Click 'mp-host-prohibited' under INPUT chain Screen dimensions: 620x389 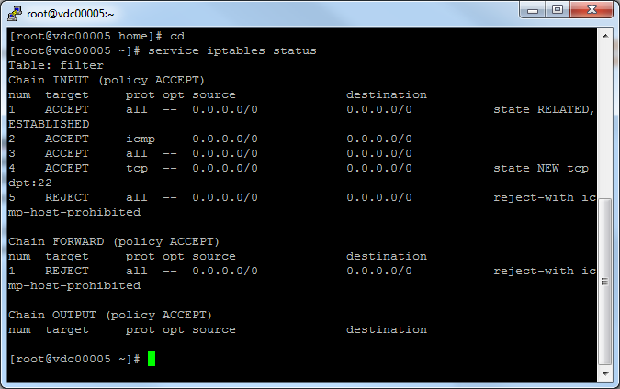pos(74,213)
